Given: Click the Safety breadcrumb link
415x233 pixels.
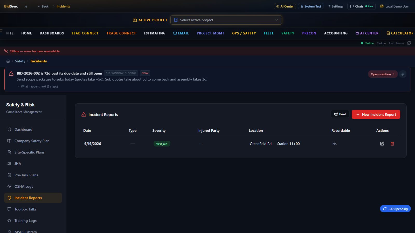Looking at the screenshot, I should pos(20,61).
